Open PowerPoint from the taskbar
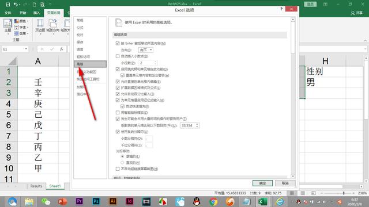Image resolution: width=369 pixels, height=207 pixels. click(62, 201)
